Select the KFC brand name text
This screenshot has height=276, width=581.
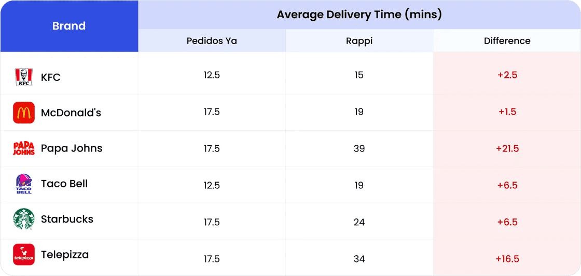point(51,77)
